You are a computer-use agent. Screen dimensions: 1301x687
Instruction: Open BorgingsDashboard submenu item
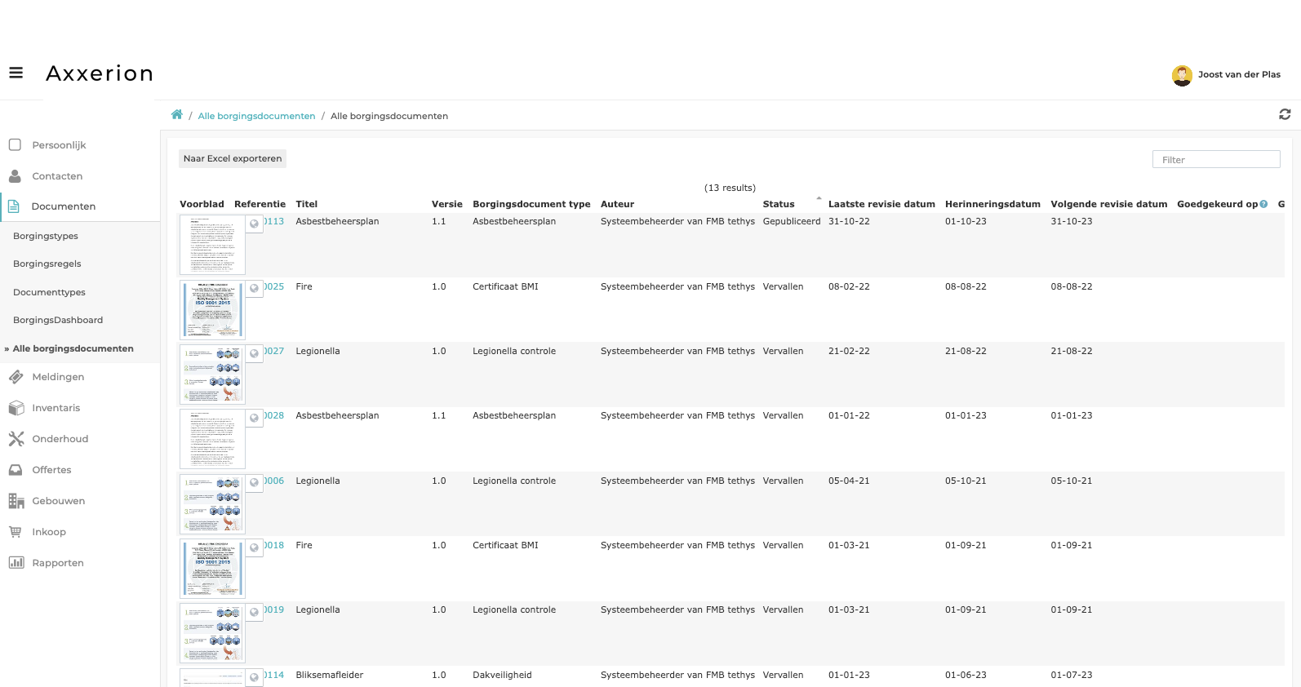click(58, 320)
